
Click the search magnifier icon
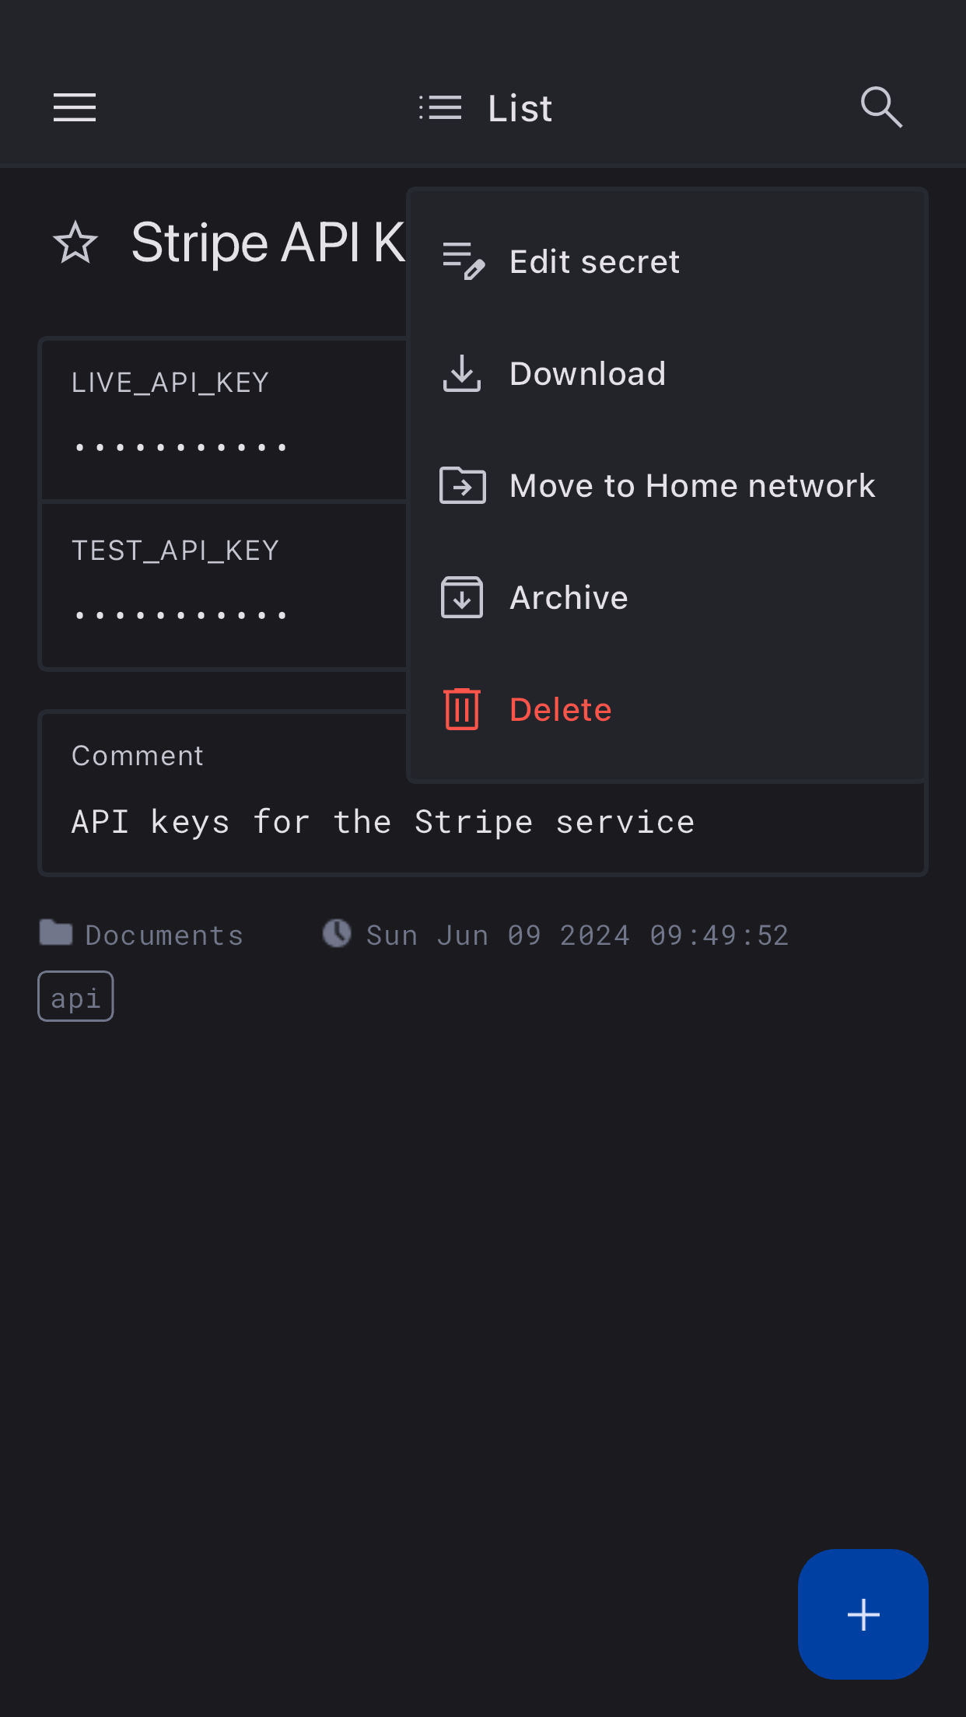coord(881,107)
